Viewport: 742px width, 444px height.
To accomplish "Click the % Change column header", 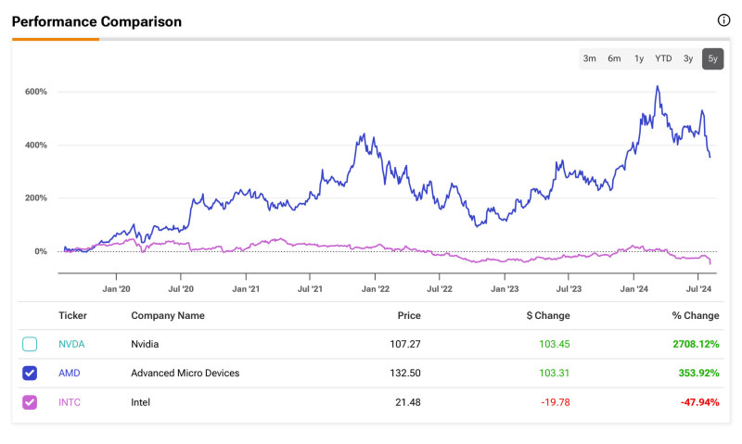I will [696, 315].
